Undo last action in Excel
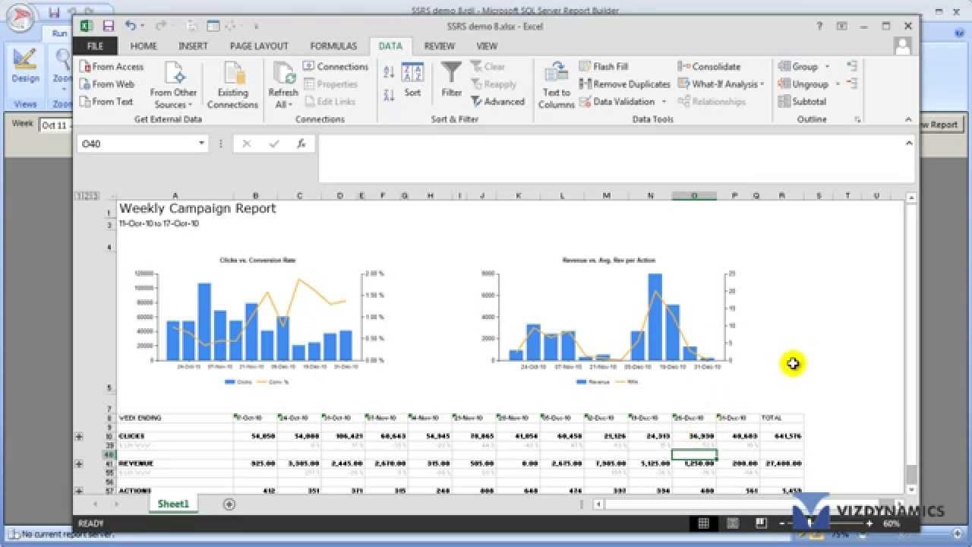The height and width of the screenshot is (547, 972). click(131, 26)
